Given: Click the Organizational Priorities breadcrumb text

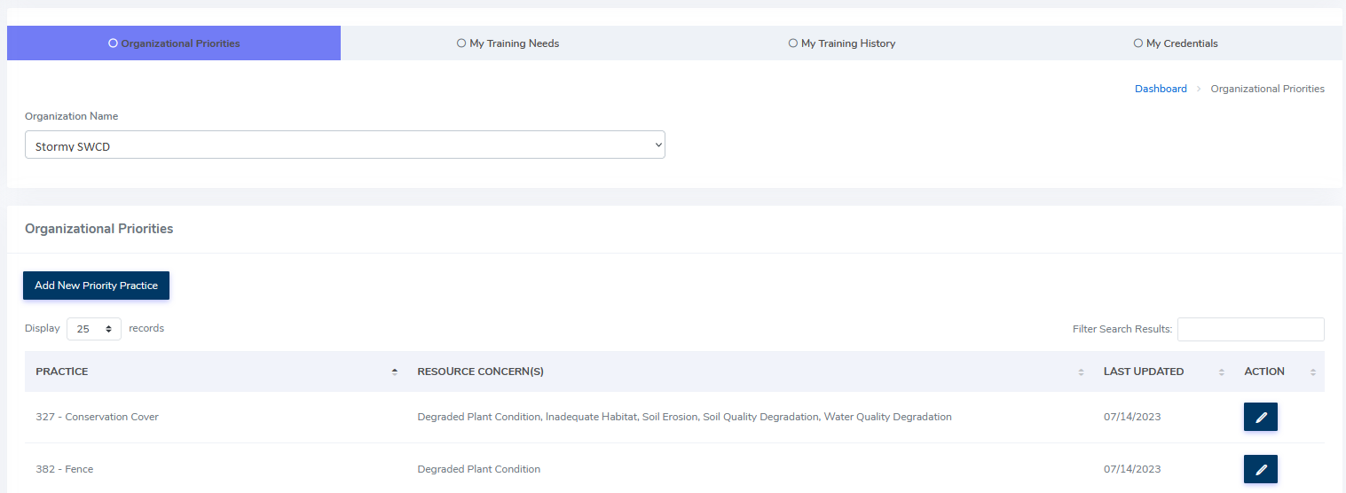Looking at the screenshot, I should tap(1267, 89).
